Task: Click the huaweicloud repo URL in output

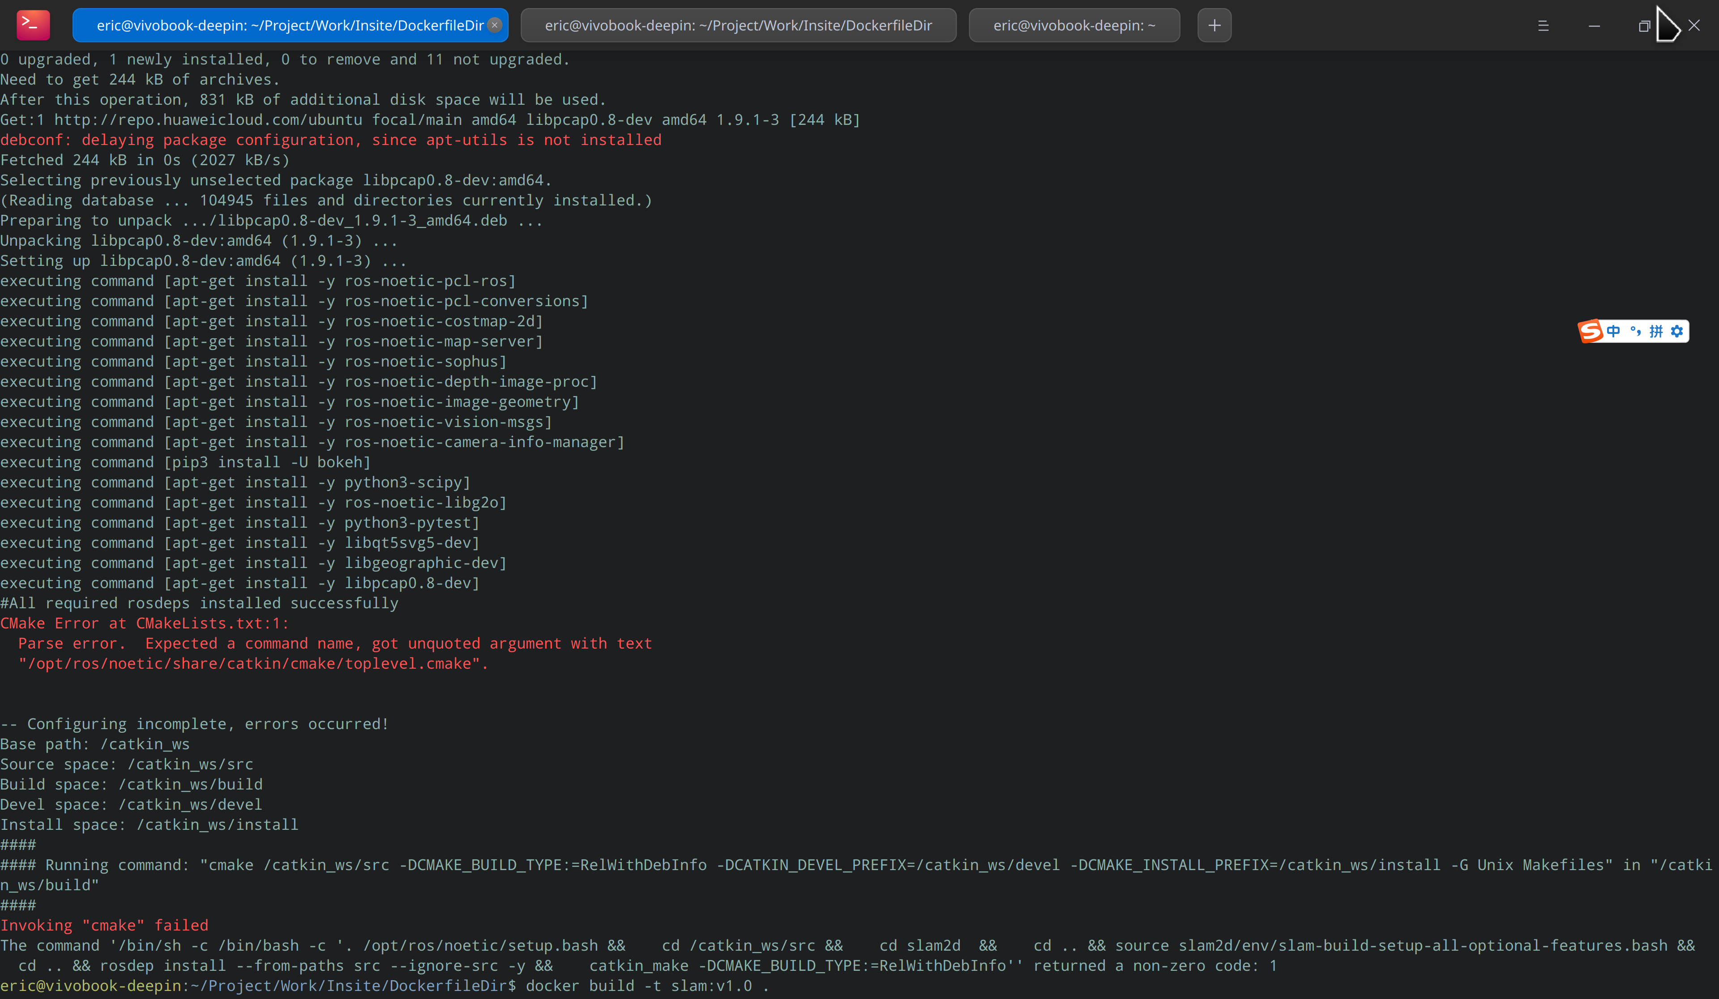Action: coord(208,120)
